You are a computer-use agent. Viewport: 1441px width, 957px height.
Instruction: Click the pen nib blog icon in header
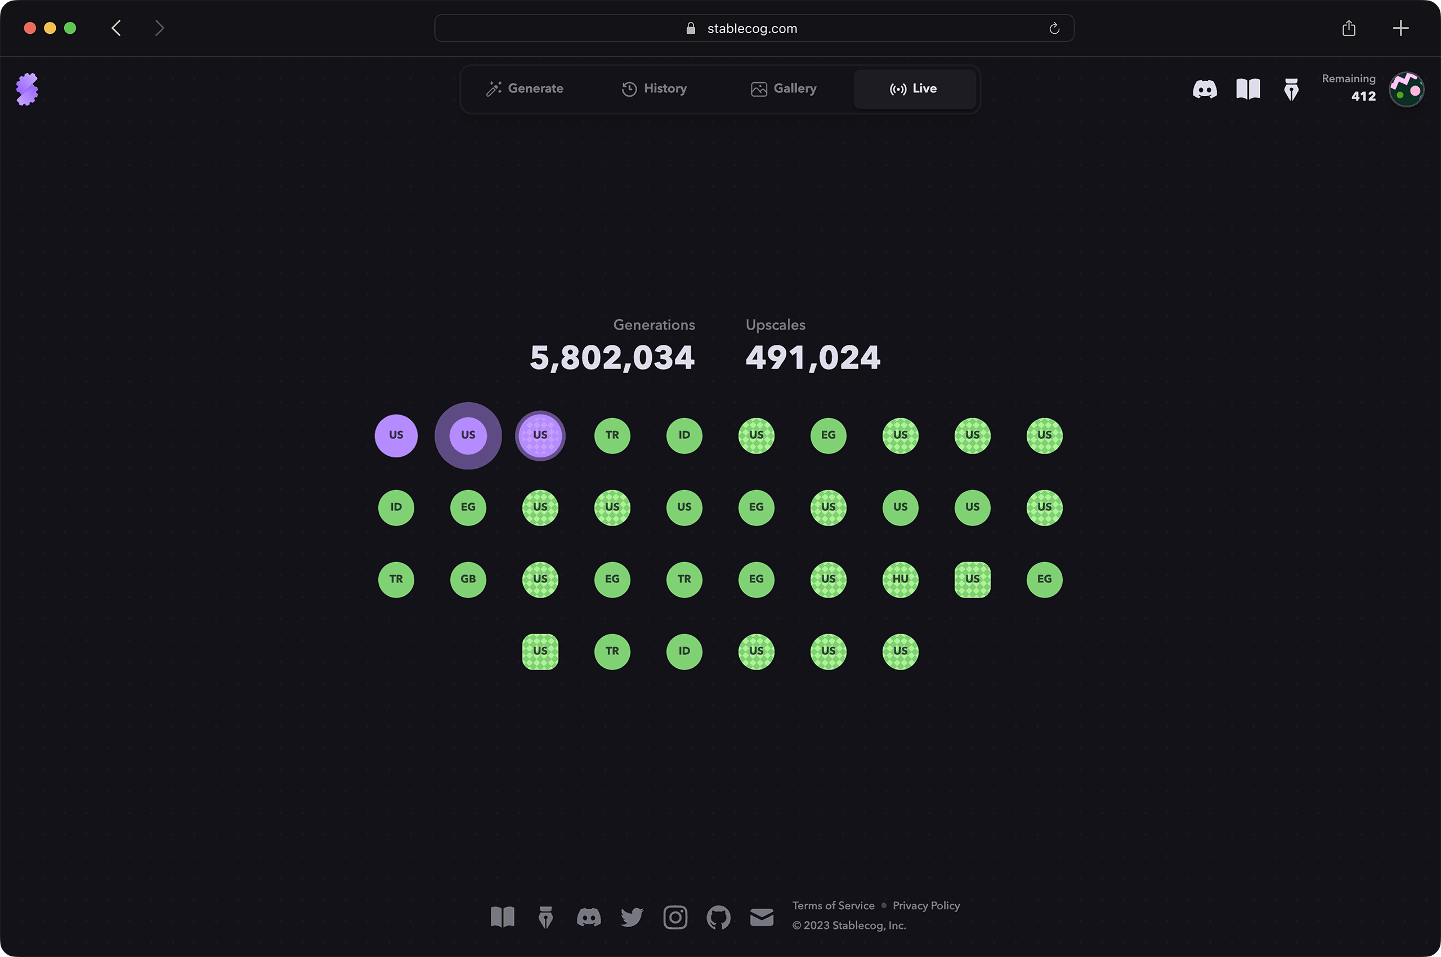[x=1291, y=89]
